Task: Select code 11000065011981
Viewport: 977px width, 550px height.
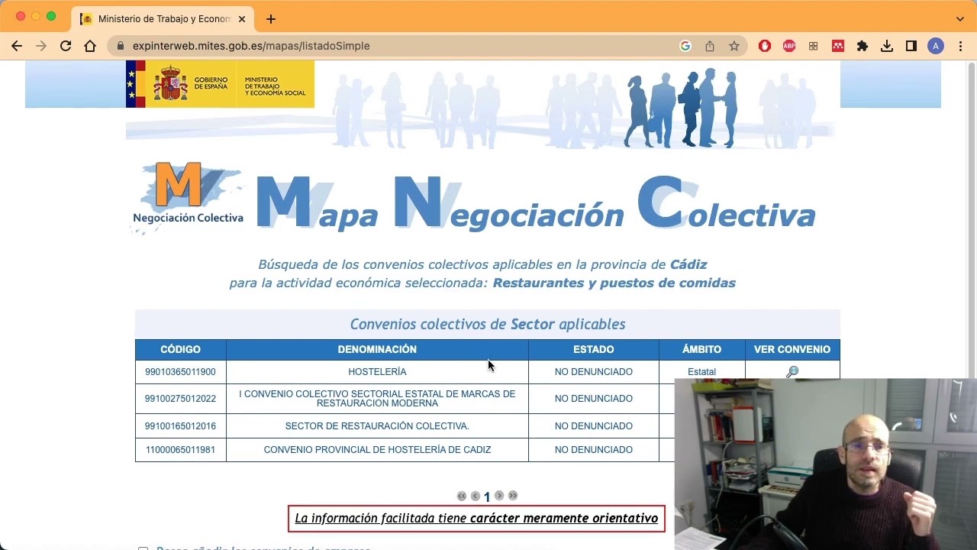Action: (x=180, y=450)
